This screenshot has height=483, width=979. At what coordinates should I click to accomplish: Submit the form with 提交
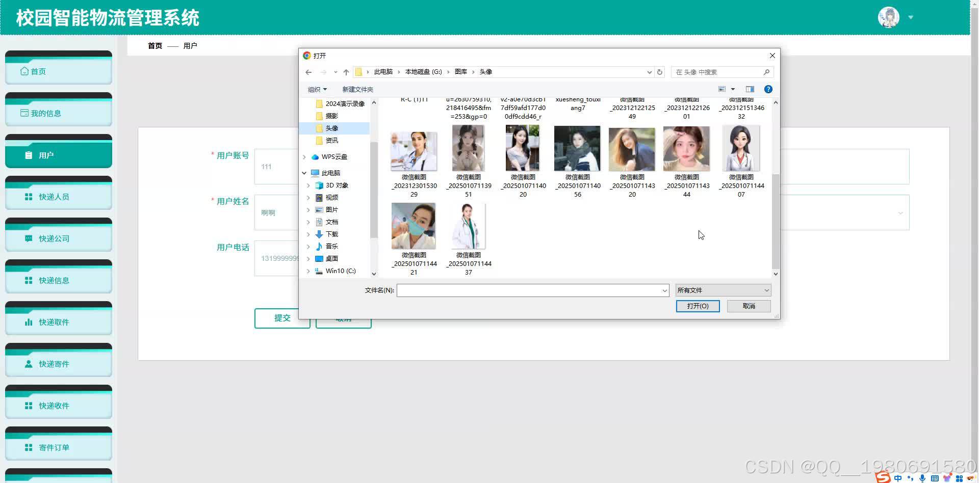click(x=282, y=318)
